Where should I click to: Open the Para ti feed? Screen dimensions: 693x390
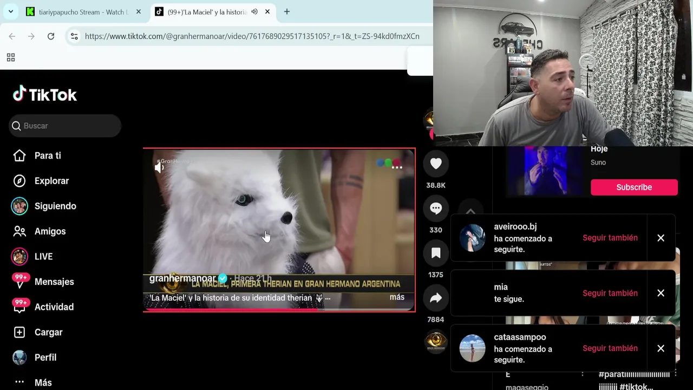point(48,155)
